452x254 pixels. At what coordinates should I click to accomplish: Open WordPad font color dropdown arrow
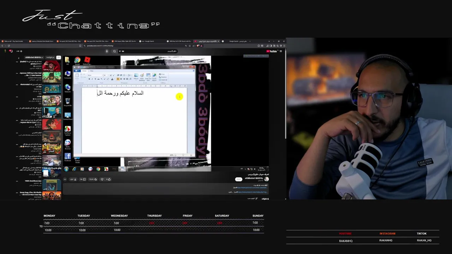tap(114, 79)
